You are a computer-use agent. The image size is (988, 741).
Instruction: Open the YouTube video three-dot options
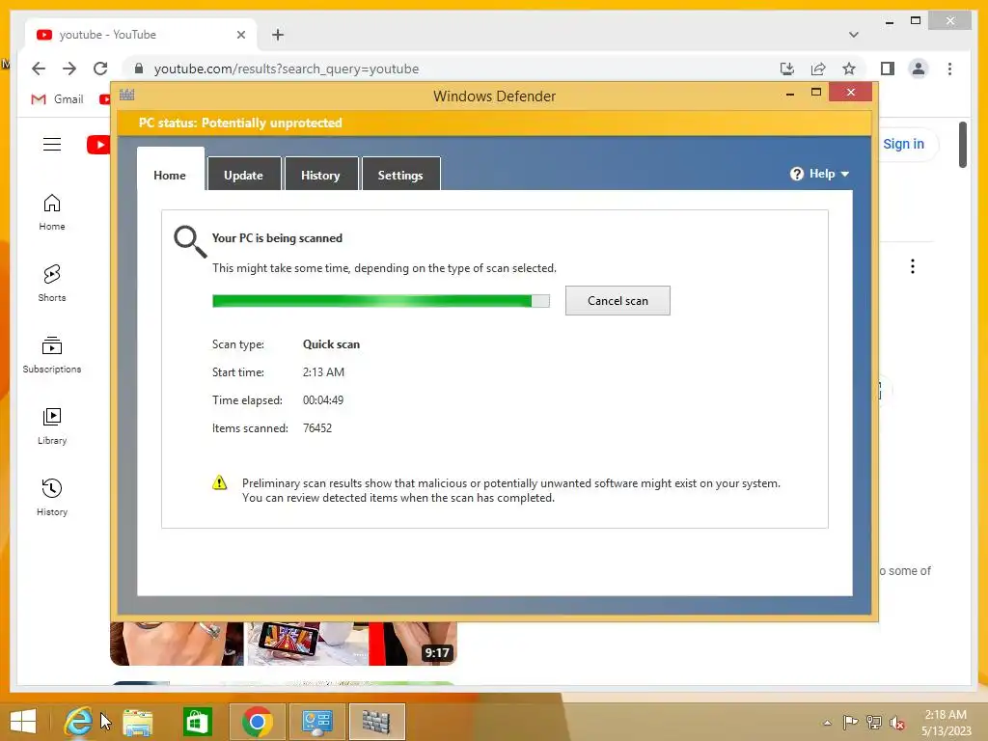(x=913, y=266)
